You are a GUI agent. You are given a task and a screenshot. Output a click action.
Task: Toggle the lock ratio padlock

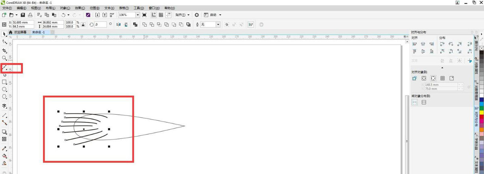(83, 25)
